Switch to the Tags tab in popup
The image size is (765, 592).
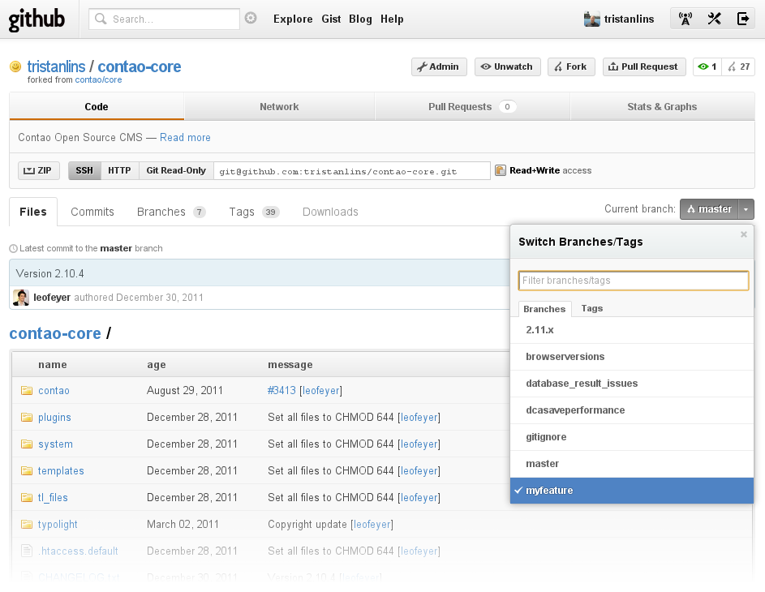pos(592,309)
